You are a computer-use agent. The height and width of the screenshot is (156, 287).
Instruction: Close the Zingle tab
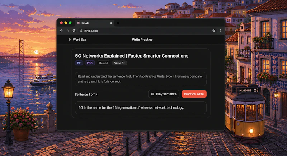(111, 23)
